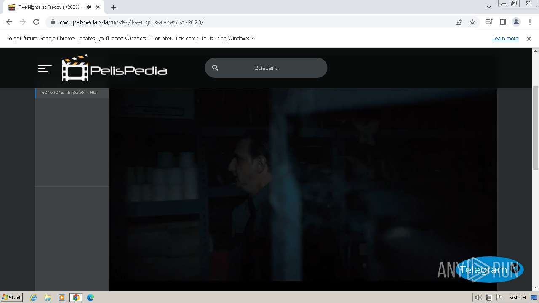
Task: Close the Five Nights at Freddy's tab
Action: (x=98, y=7)
